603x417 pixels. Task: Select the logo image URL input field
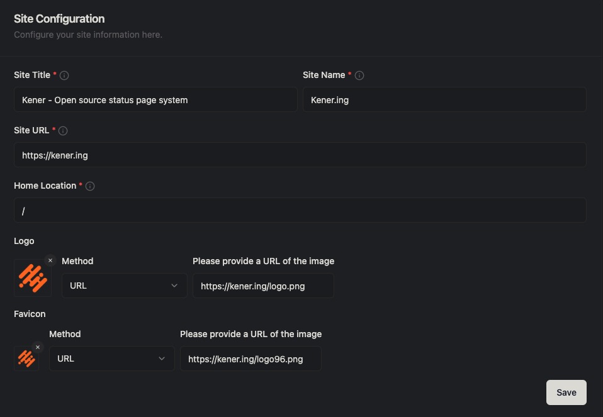pos(263,286)
